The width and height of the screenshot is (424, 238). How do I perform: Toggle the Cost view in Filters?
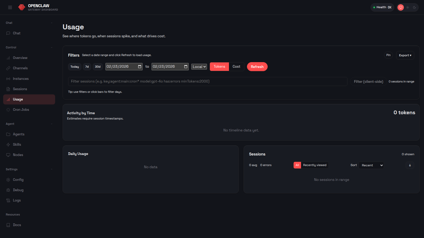point(236,66)
